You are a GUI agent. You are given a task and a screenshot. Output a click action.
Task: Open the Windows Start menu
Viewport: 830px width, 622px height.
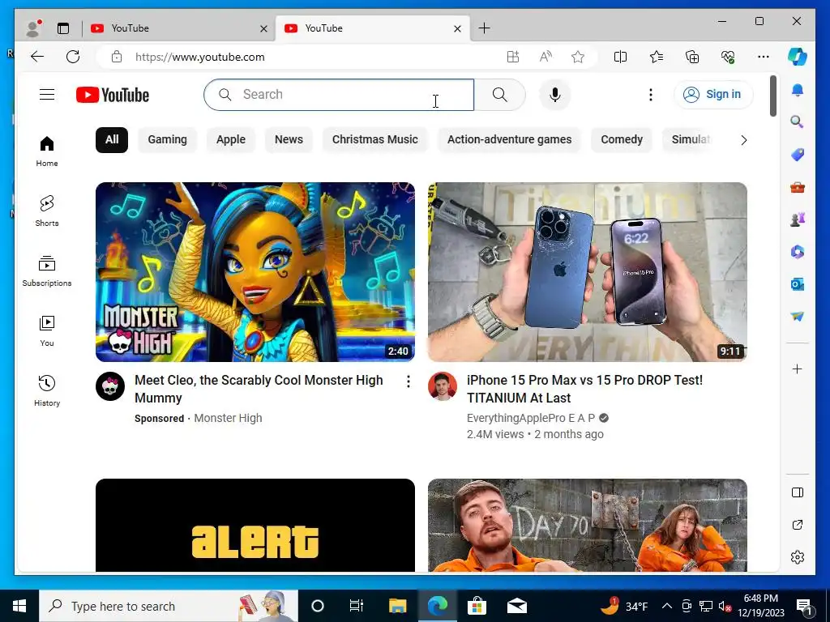(19, 606)
